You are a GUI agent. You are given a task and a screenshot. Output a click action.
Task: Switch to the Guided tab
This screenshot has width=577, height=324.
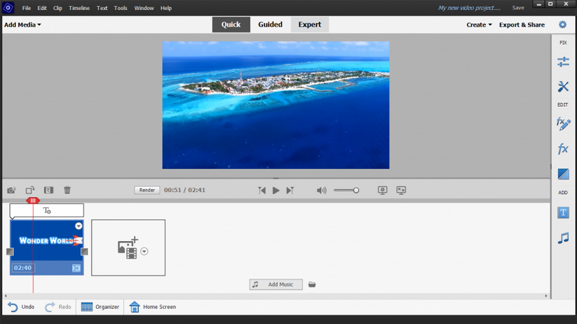pyautogui.click(x=270, y=25)
